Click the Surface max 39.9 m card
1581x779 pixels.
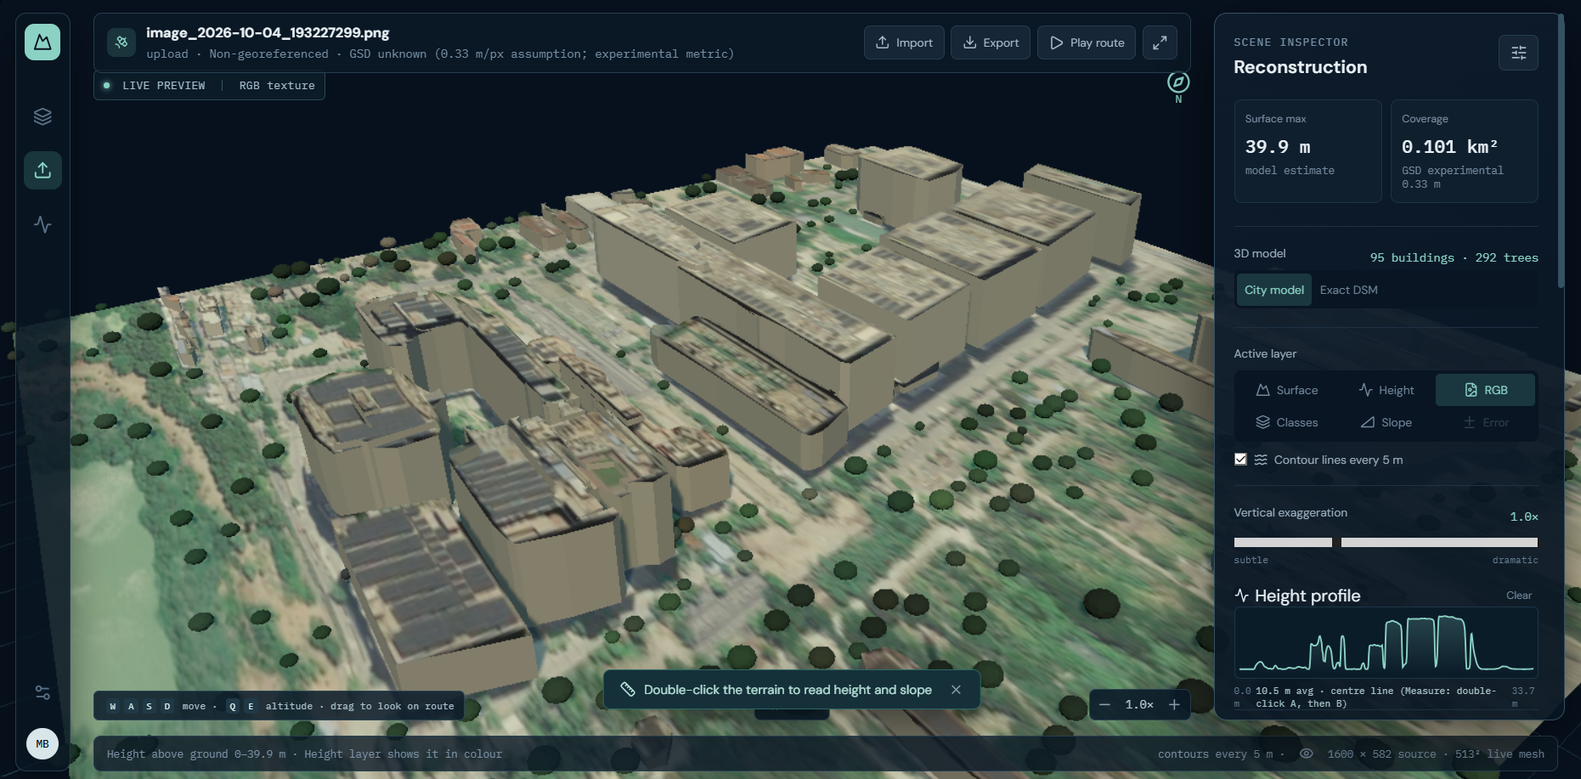coord(1308,151)
